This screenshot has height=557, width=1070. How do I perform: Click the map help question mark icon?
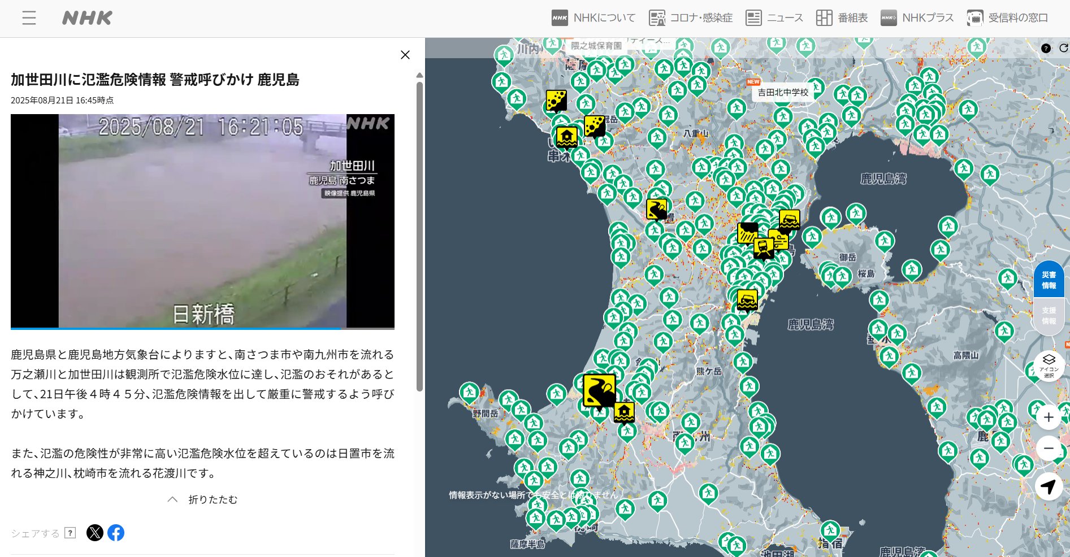pos(1045,48)
